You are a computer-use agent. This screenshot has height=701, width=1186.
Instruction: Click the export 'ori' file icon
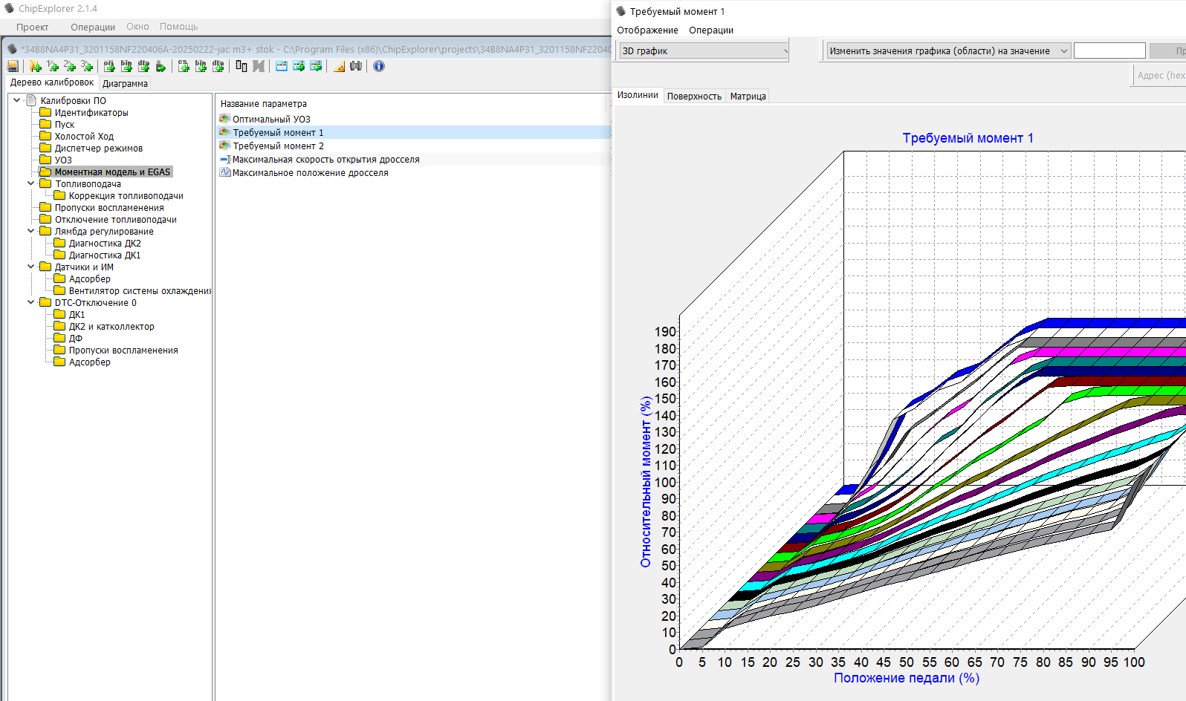click(109, 66)
